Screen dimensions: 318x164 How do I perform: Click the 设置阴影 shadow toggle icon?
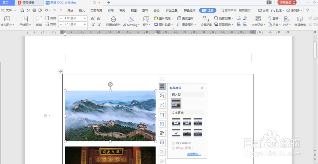pos(206,19)
